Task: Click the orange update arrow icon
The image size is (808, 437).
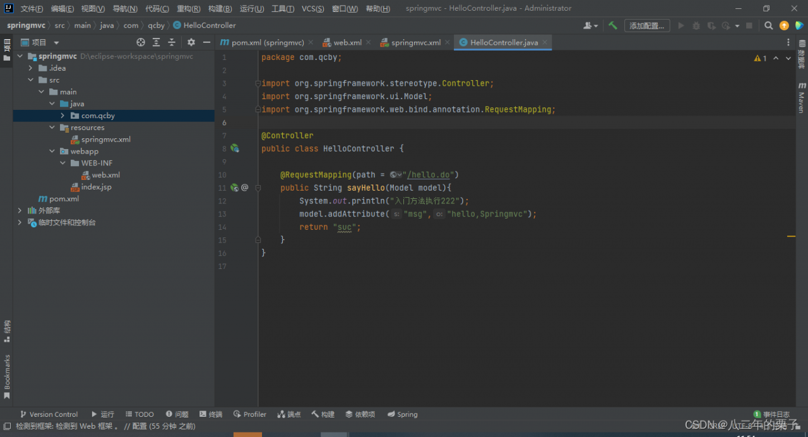Action: [x=784, y=26]
